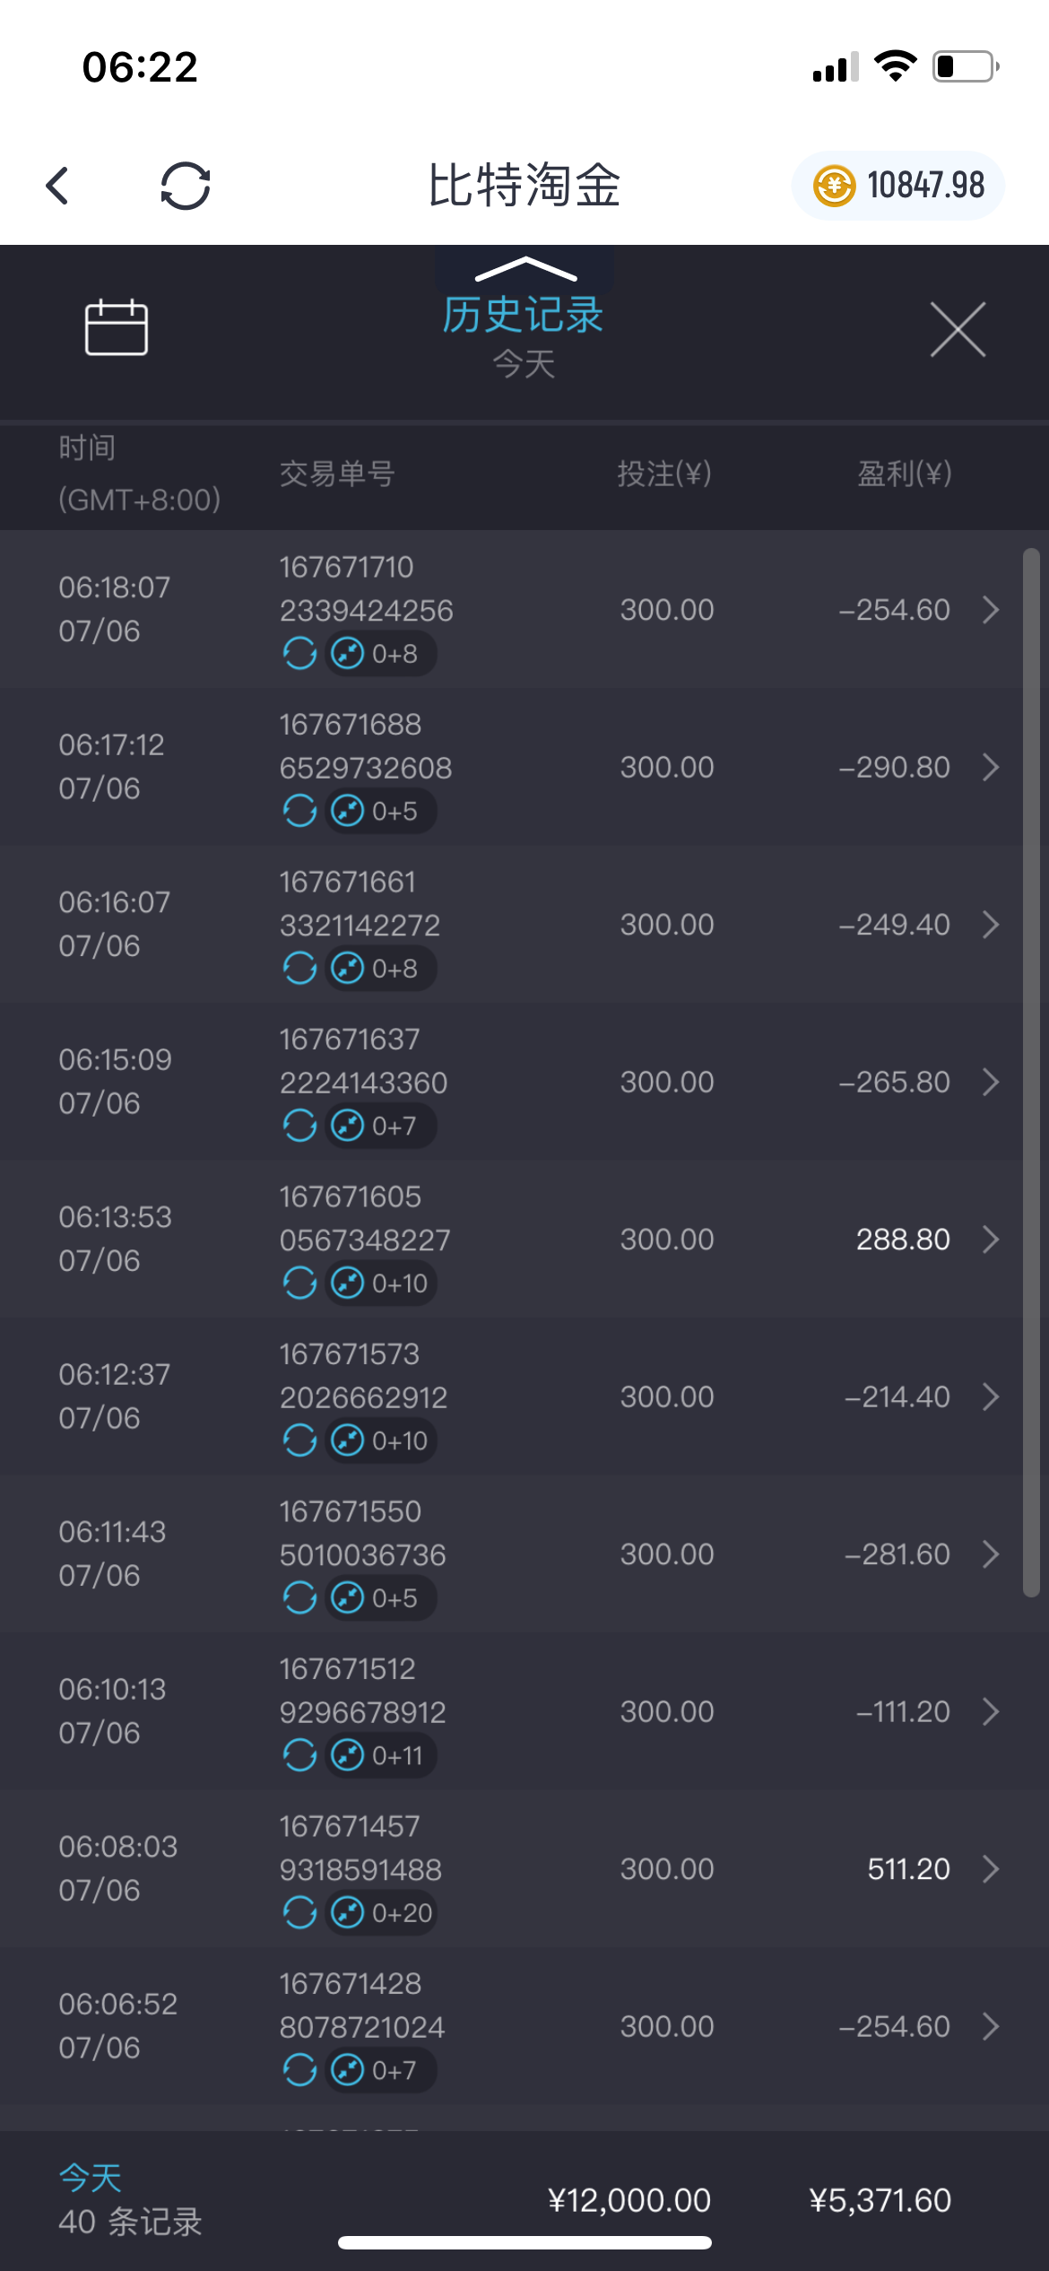The height and width of the screenshot is (2271, 1049).
Task: Tap the gold coin balance icon
Action: pyautogui.click(x=834, y=186)
